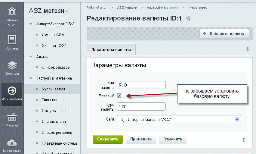Click the Применить button
This screenshot has width=256, height=154.
[141, 139]
